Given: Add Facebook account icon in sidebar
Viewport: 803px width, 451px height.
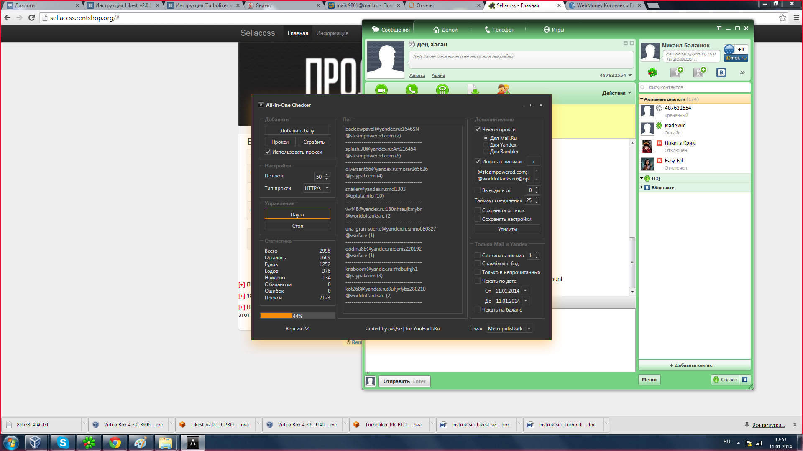Looking at the screenshot, I should 676,72.
